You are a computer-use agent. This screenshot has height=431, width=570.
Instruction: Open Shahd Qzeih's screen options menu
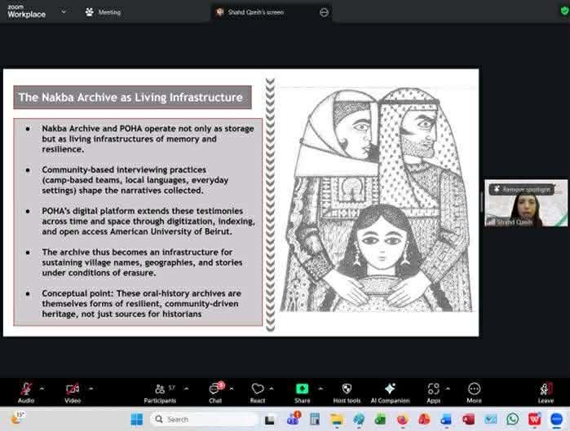point(324,12)
